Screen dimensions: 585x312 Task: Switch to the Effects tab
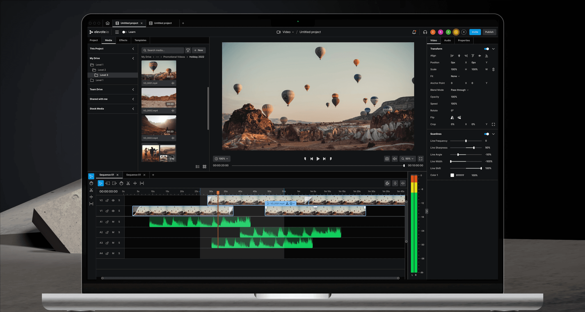tap(123, 40)
